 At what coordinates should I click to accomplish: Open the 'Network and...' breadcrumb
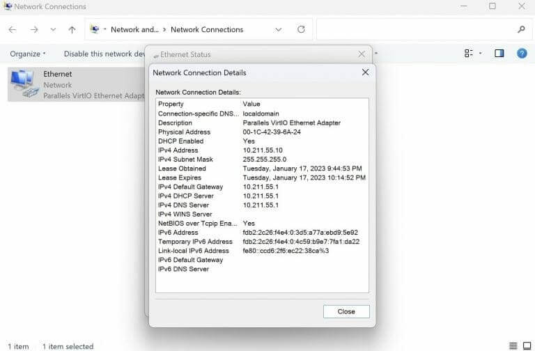click(x=134, y=30)
